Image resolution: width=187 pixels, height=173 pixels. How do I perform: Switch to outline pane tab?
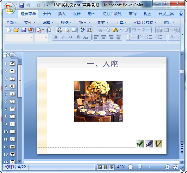[12, 55]
